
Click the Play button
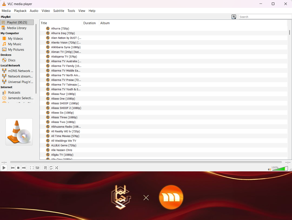4,168
